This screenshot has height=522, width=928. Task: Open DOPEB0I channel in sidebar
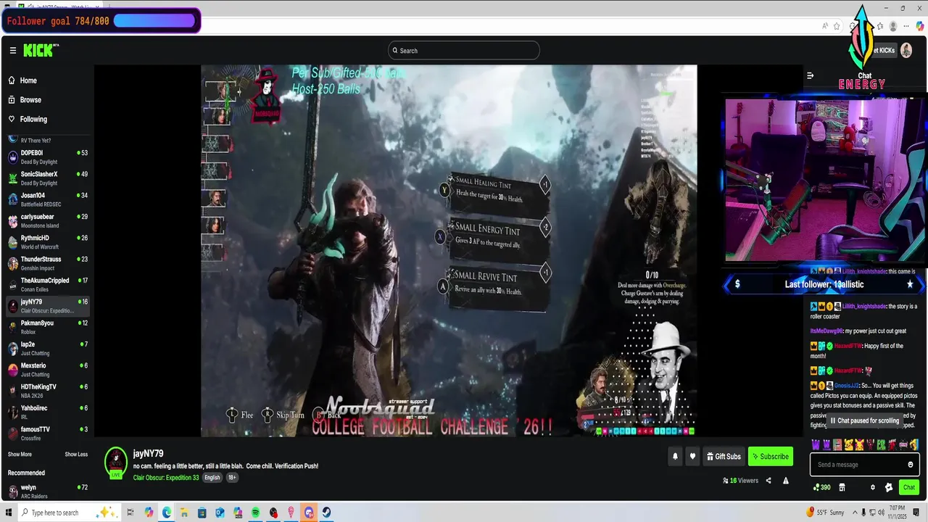coord(46,157)
